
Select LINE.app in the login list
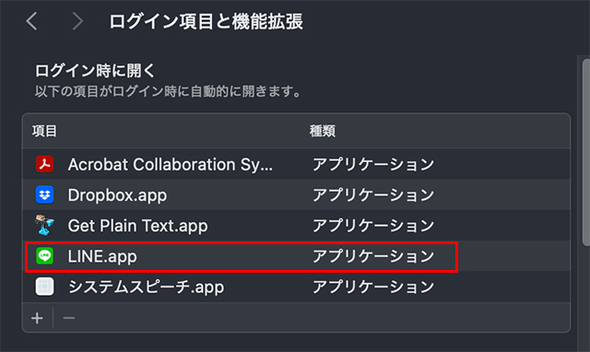(102, 256)
